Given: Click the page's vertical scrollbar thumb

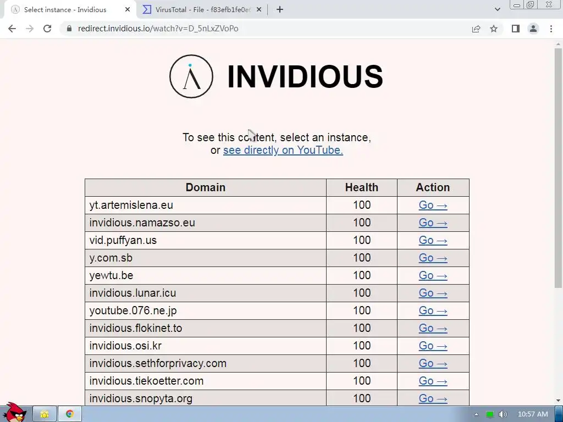Looking at the screenshot, I should (558, 168).
